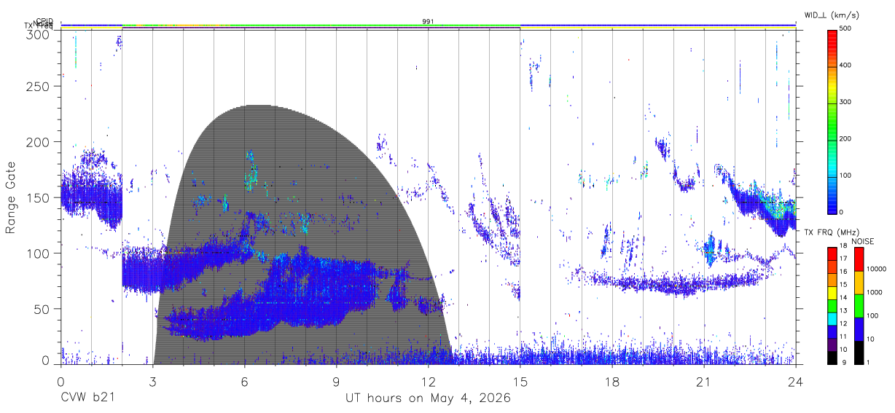
Task: Click the 50 tick on Range Gate axis
Action: [42, 309]
